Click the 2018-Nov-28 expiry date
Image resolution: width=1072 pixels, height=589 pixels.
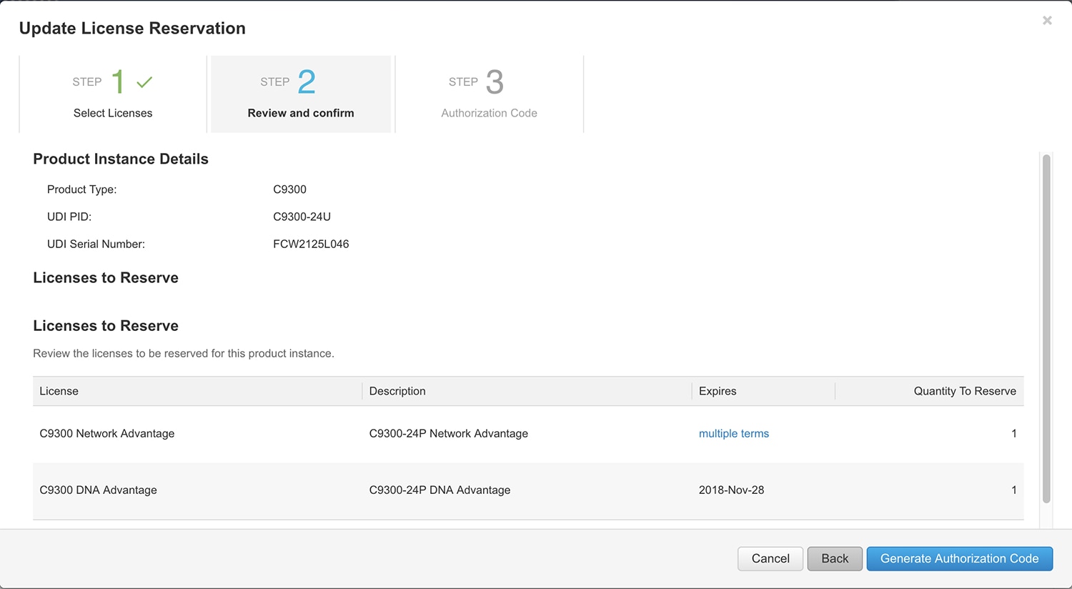point(731,490)
